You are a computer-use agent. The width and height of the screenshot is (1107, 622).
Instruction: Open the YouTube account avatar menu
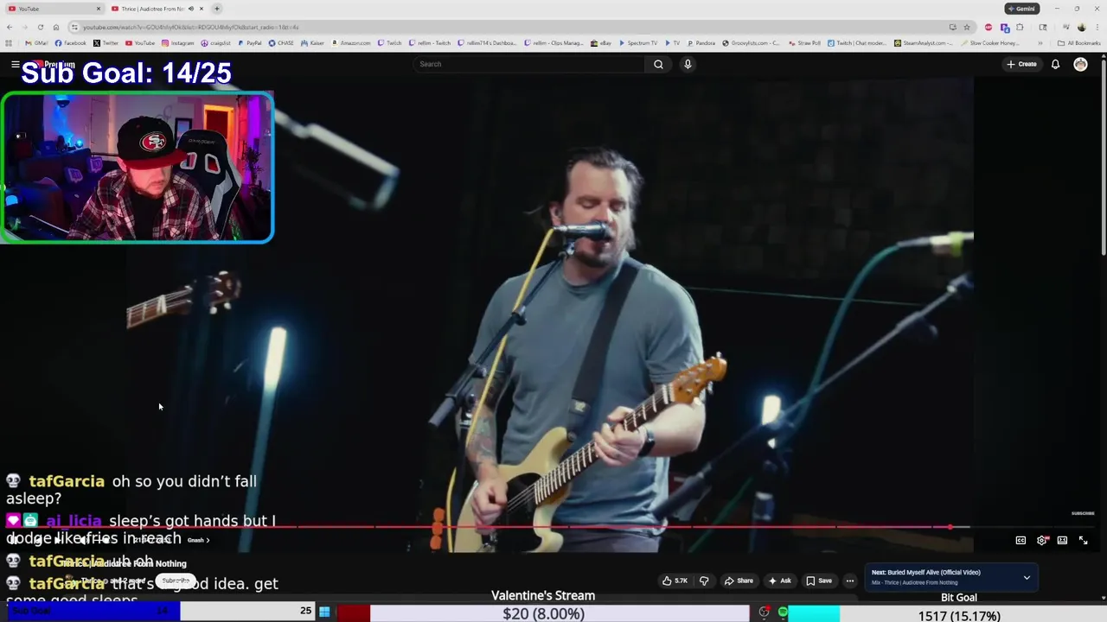point(1080,64)
